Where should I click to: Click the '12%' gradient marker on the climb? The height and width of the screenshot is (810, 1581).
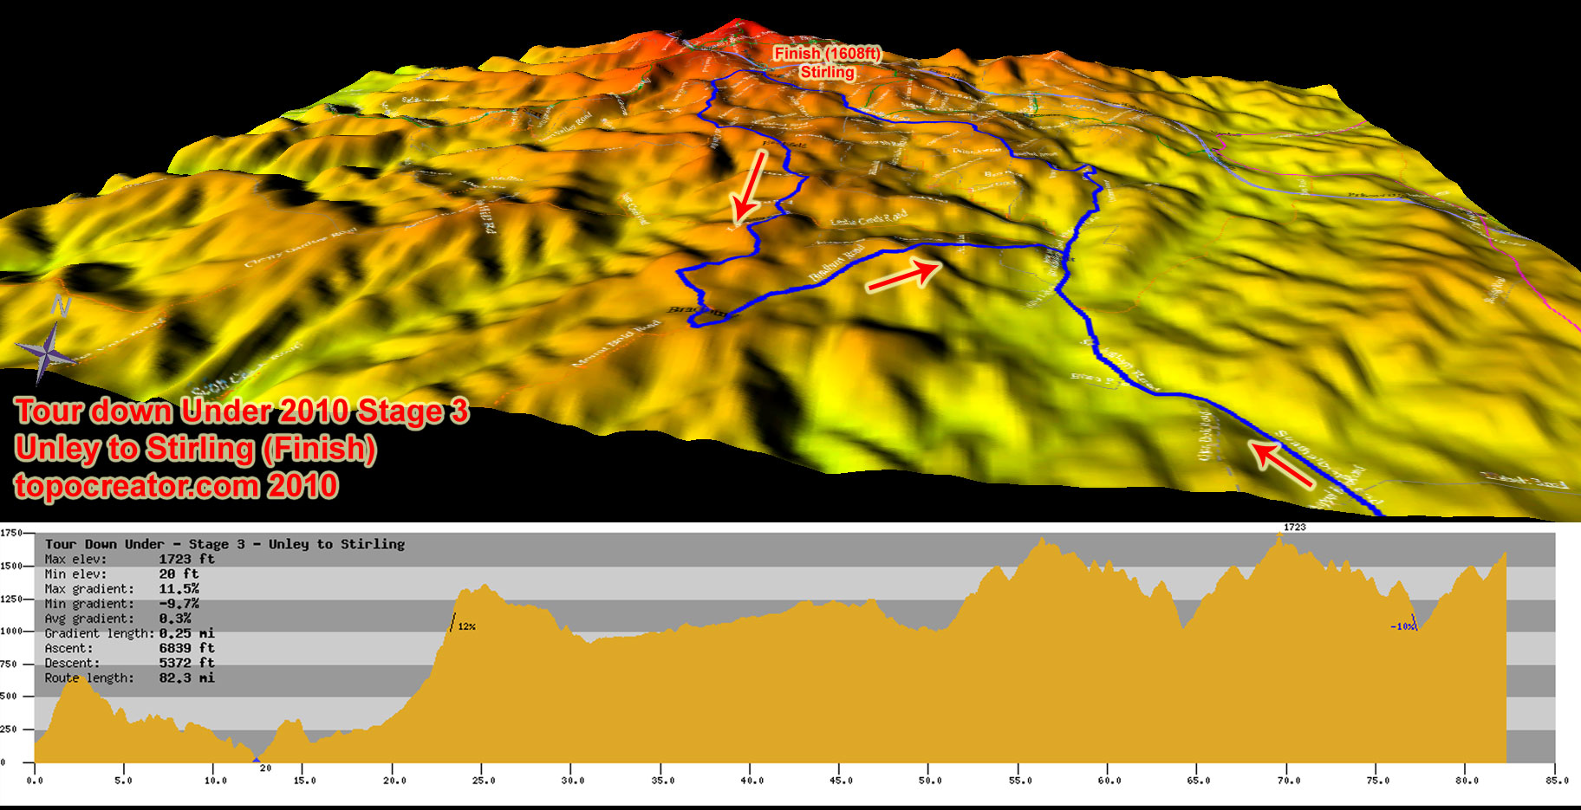466,626
